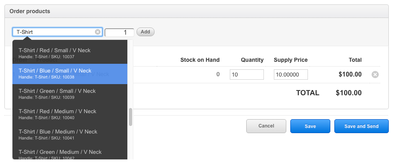This screenshot has height=167, width=394.
Task: Click the Cancel button
Action: [x=266, y=126]
